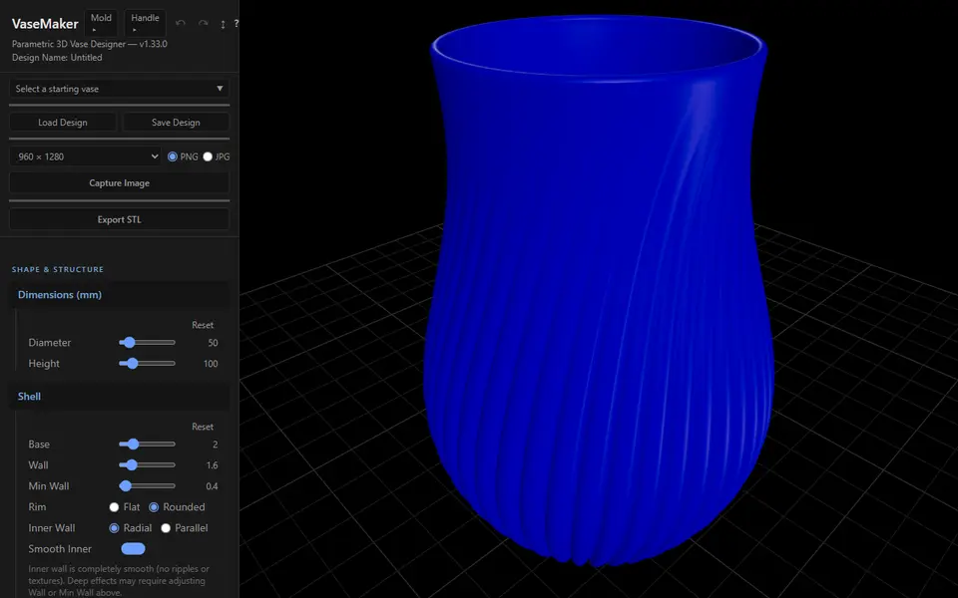Select the PNG image format
This screenshot has width=958, height=598.
coord(173,156)
